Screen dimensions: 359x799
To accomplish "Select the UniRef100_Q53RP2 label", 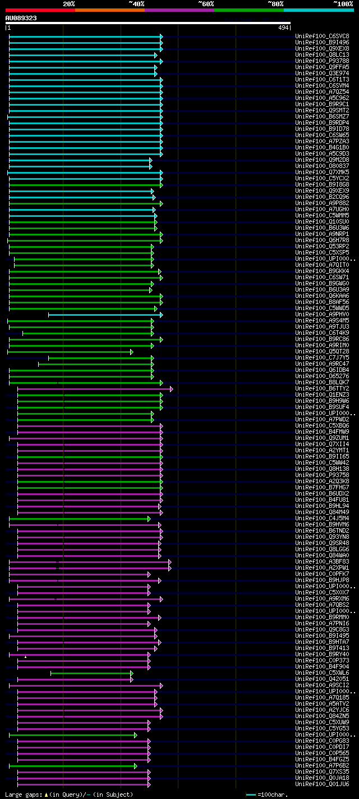I will pyautogui.click(x=322, y=246).
